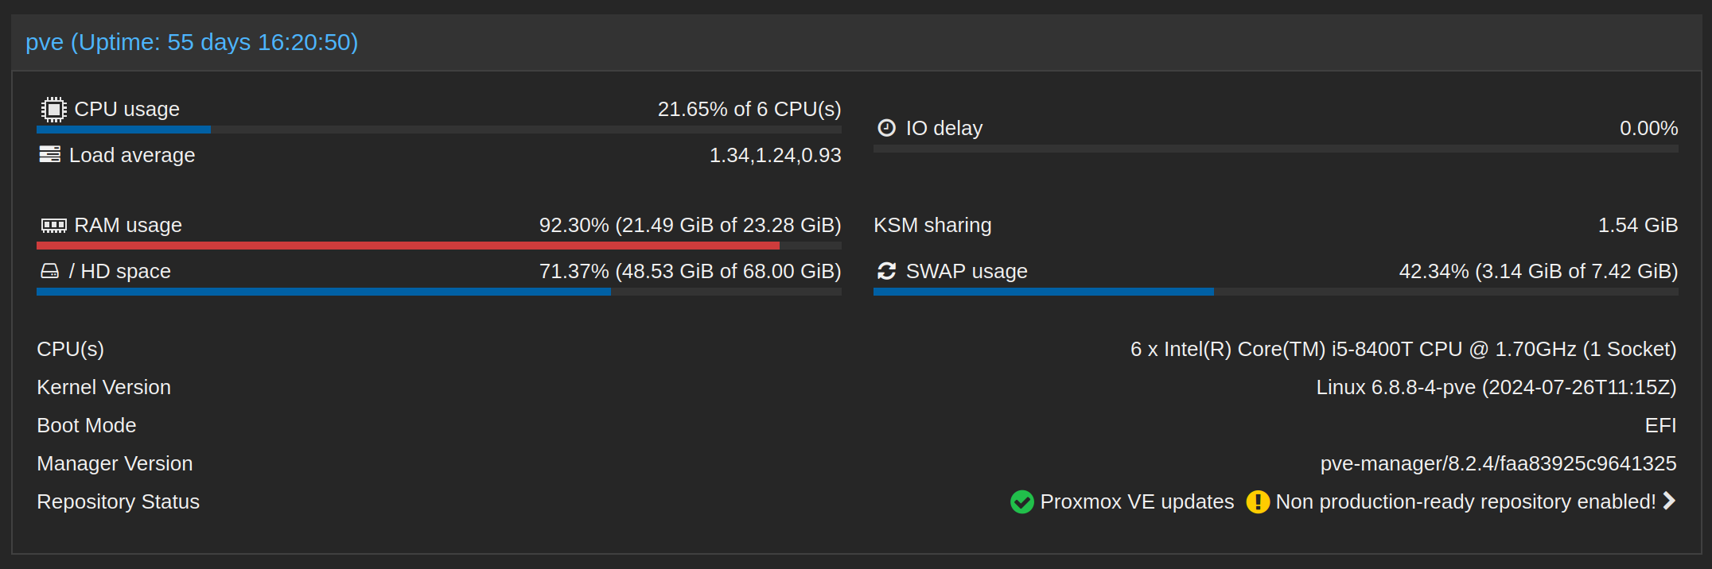
Task: Open Non production-ready repository warning
Action: pyautogui.click(x=1465, y=501)
